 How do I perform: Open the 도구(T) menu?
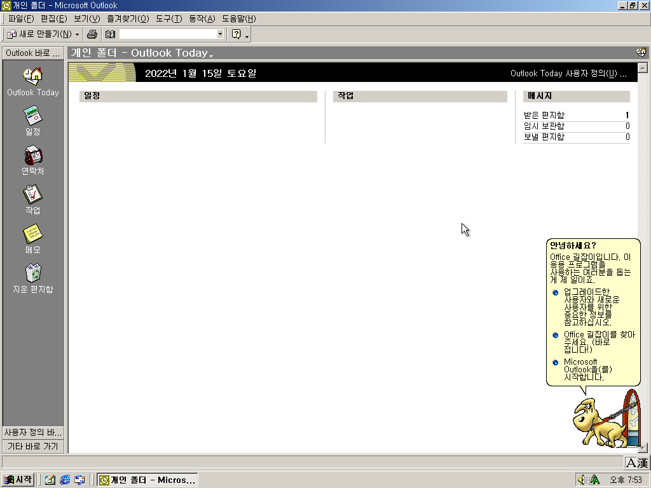click(169, 18)
